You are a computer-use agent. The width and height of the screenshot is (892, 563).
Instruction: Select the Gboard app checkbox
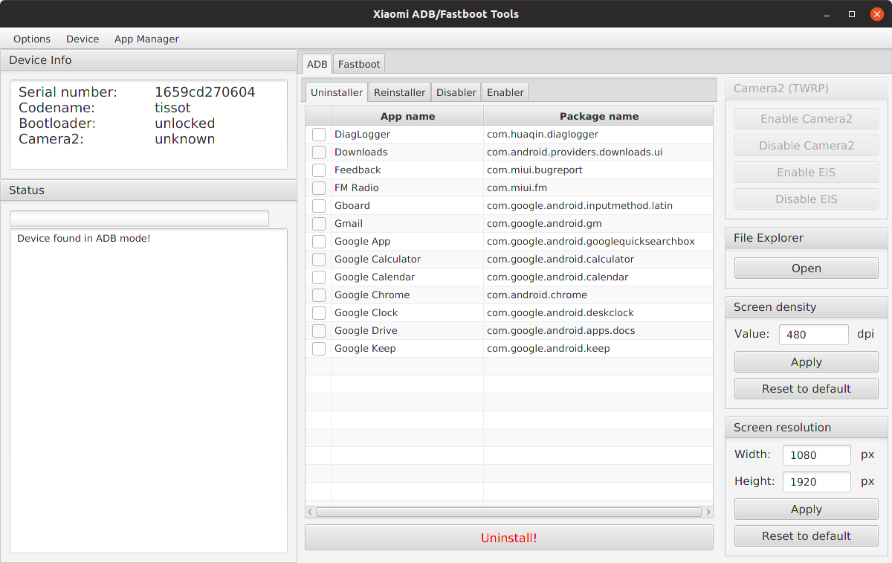(x=319, y=205)
